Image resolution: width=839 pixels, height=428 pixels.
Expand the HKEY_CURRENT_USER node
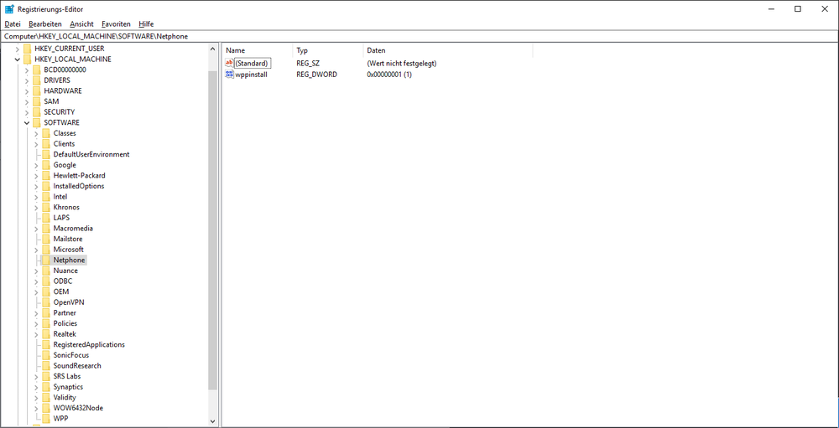click(x=18, y=49)
